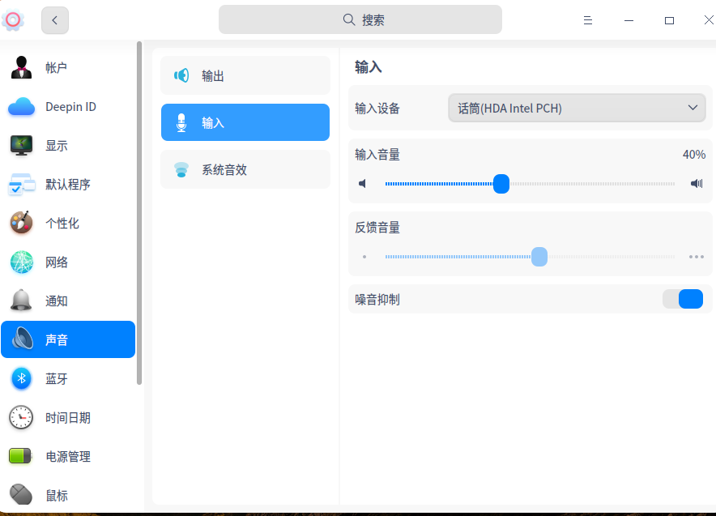Click the Noise Suppression (噪音抑制) label
716x516 pixels.
(377, 300)
